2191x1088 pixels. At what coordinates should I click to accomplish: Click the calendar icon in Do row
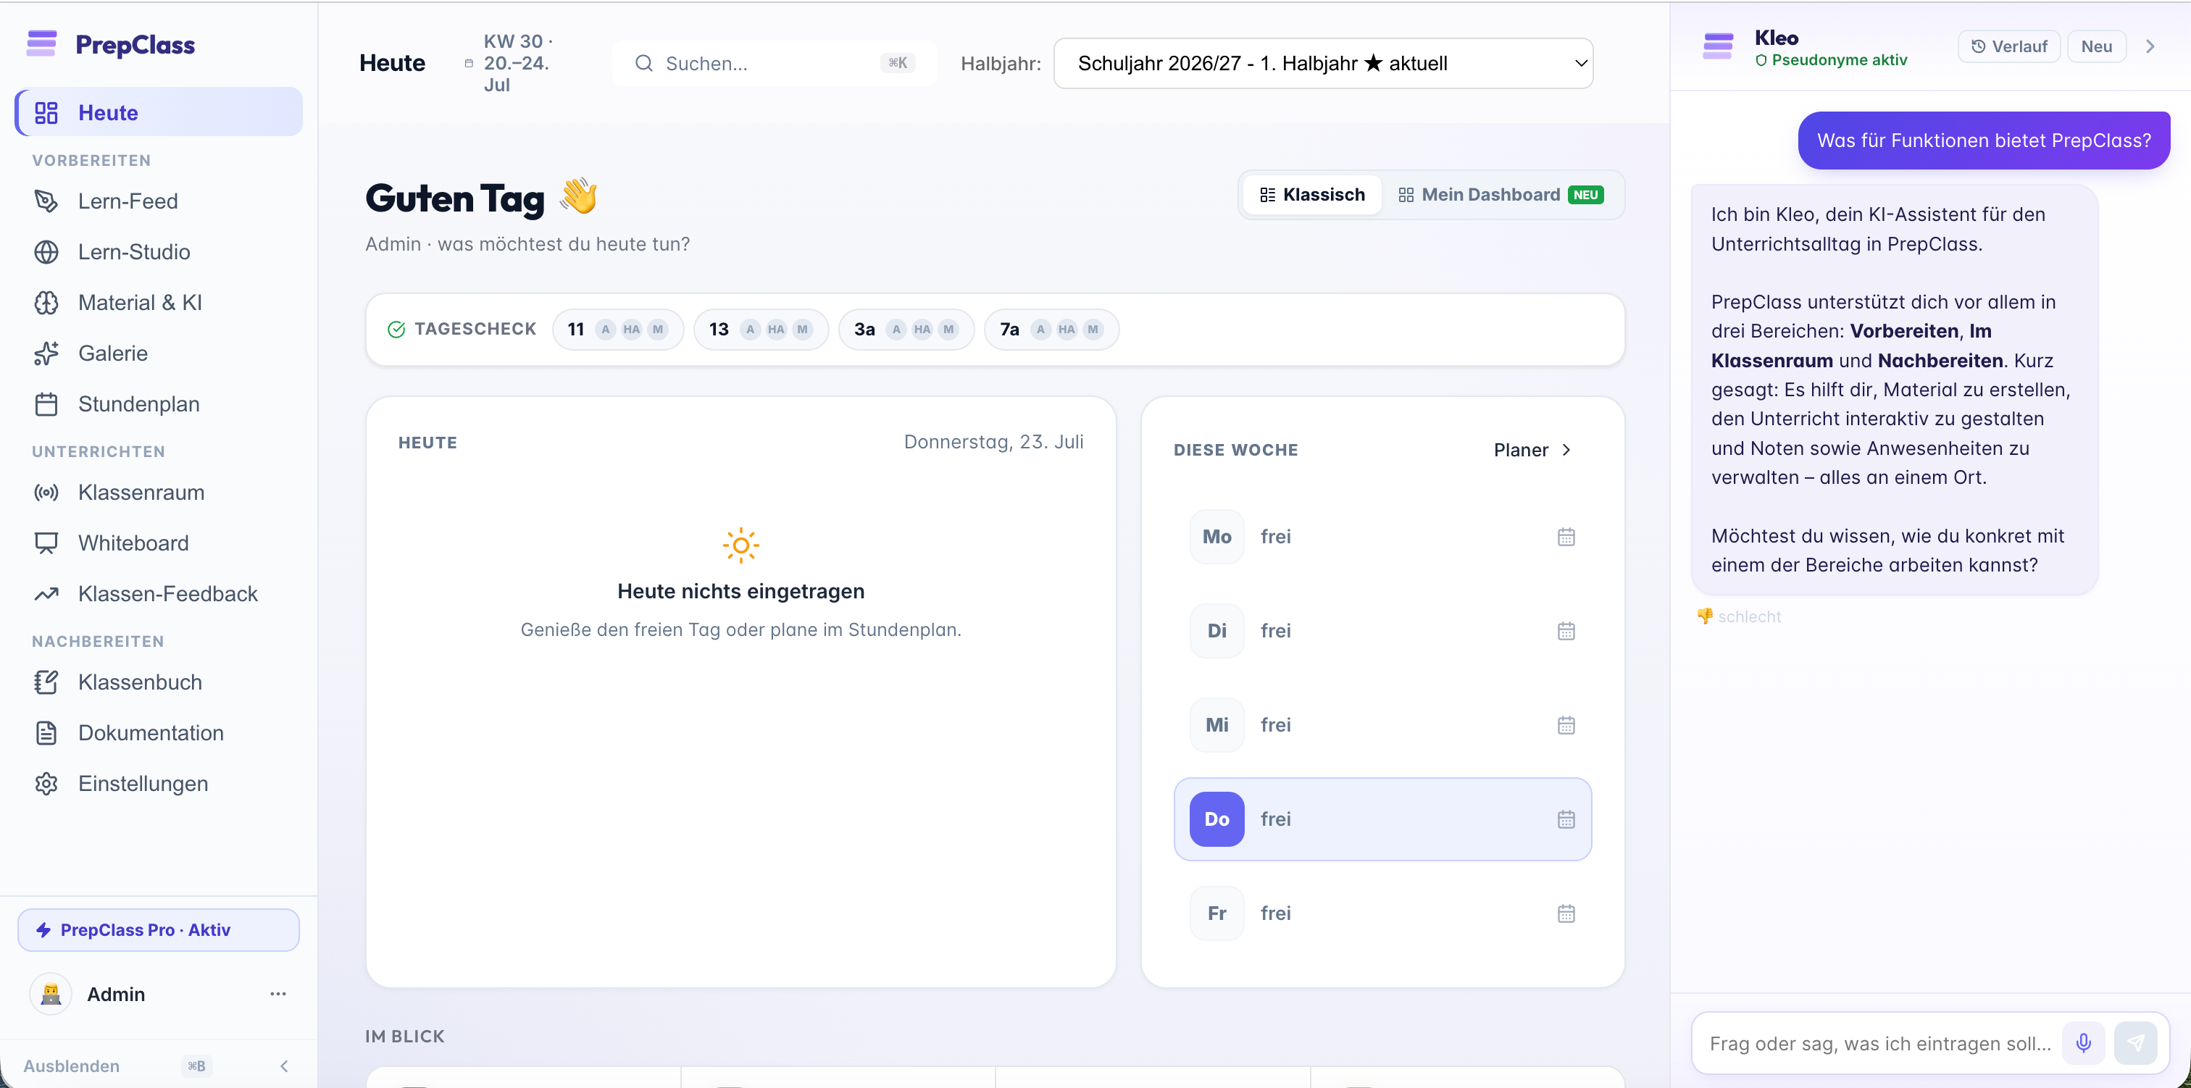[1566, 819]
